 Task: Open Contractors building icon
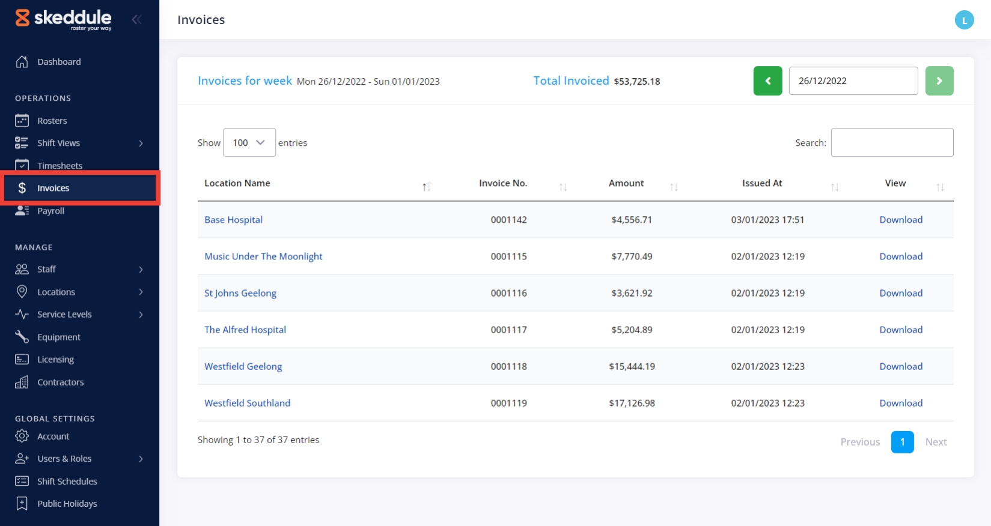point(22,382)
